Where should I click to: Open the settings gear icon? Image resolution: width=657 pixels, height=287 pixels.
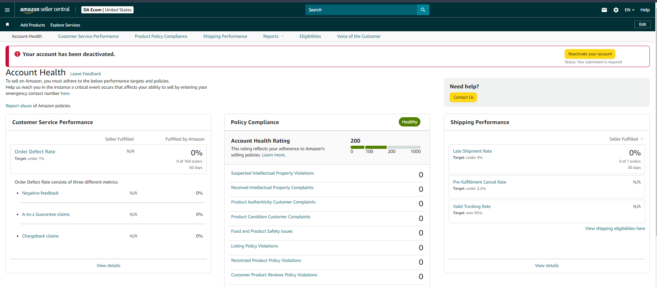coord(616,10)
